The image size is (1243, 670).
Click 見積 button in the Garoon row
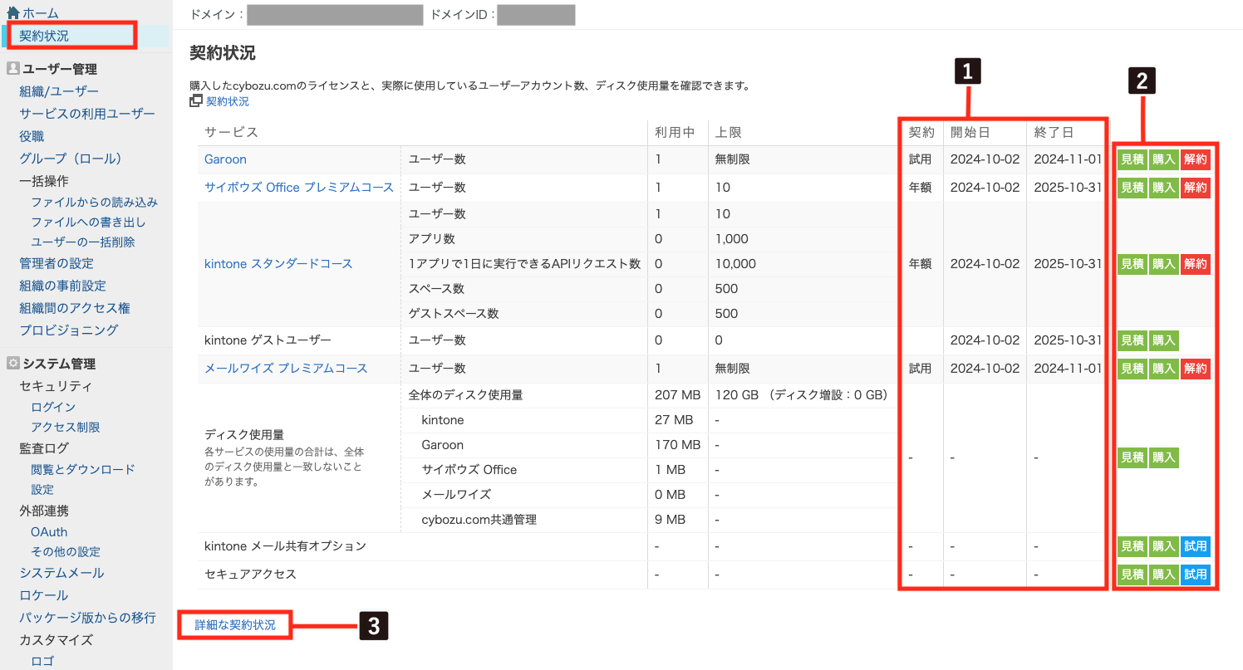pos(1132,159)
